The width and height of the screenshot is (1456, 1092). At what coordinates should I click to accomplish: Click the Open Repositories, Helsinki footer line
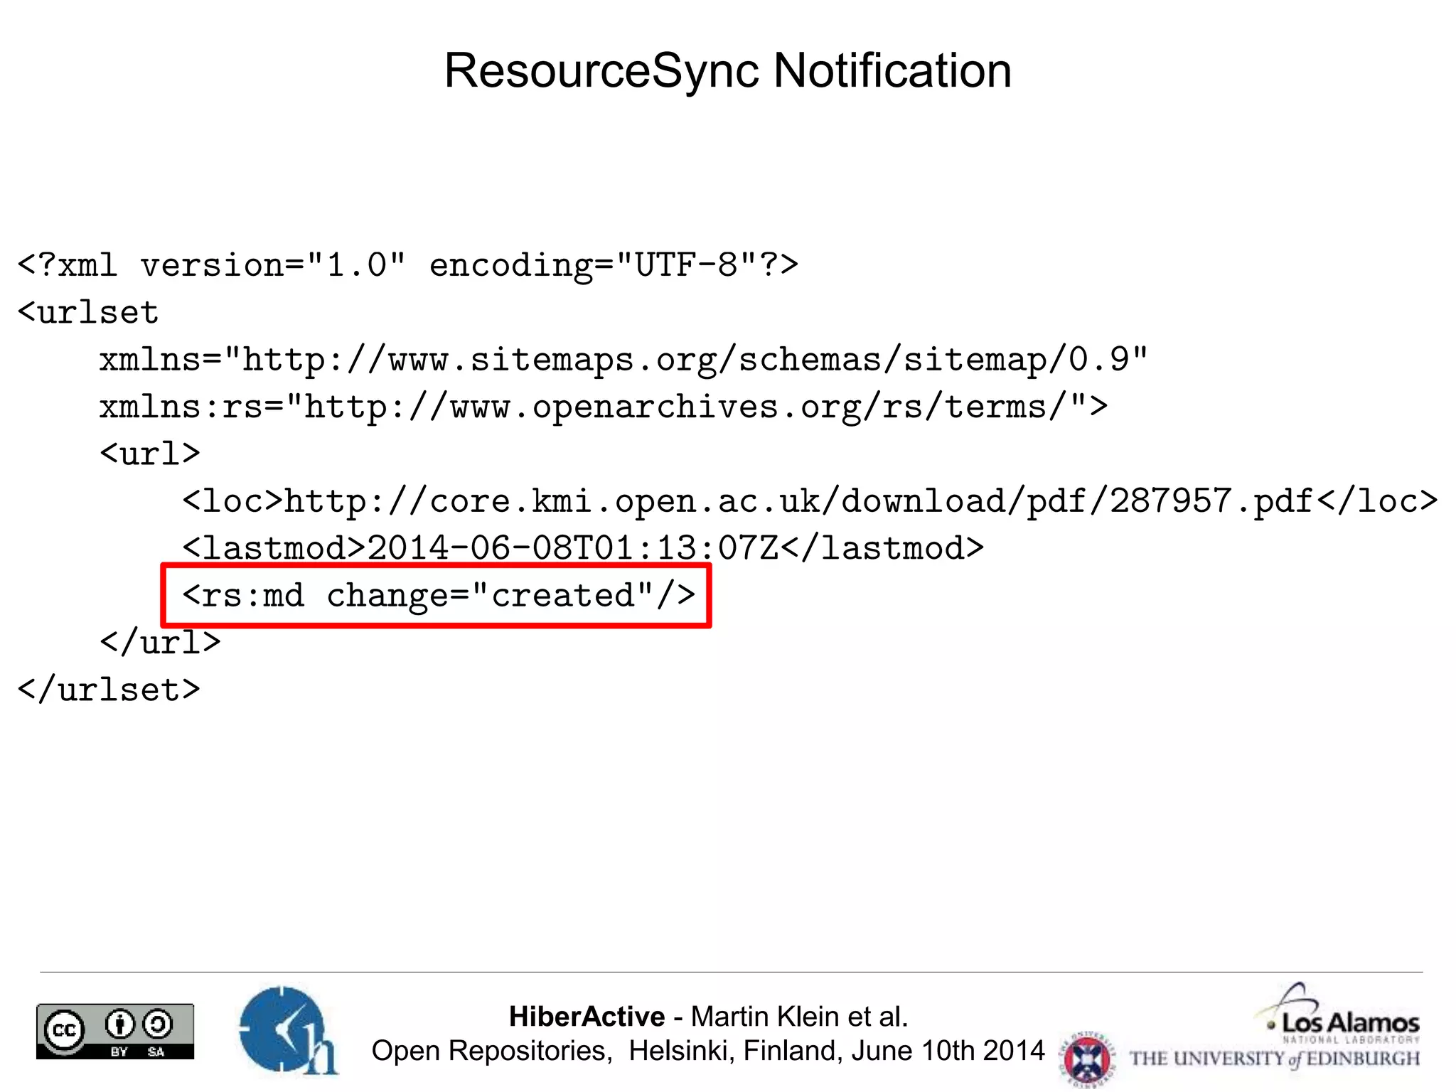click(x=708, y=1051)
